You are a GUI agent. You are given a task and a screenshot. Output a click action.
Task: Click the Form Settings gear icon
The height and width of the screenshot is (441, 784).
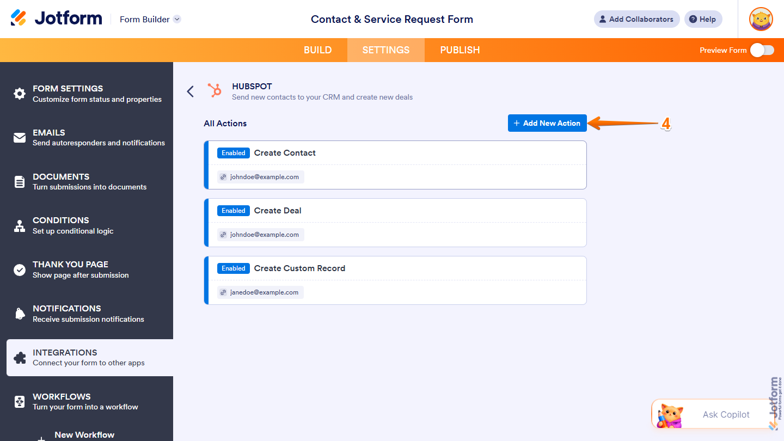20,94
